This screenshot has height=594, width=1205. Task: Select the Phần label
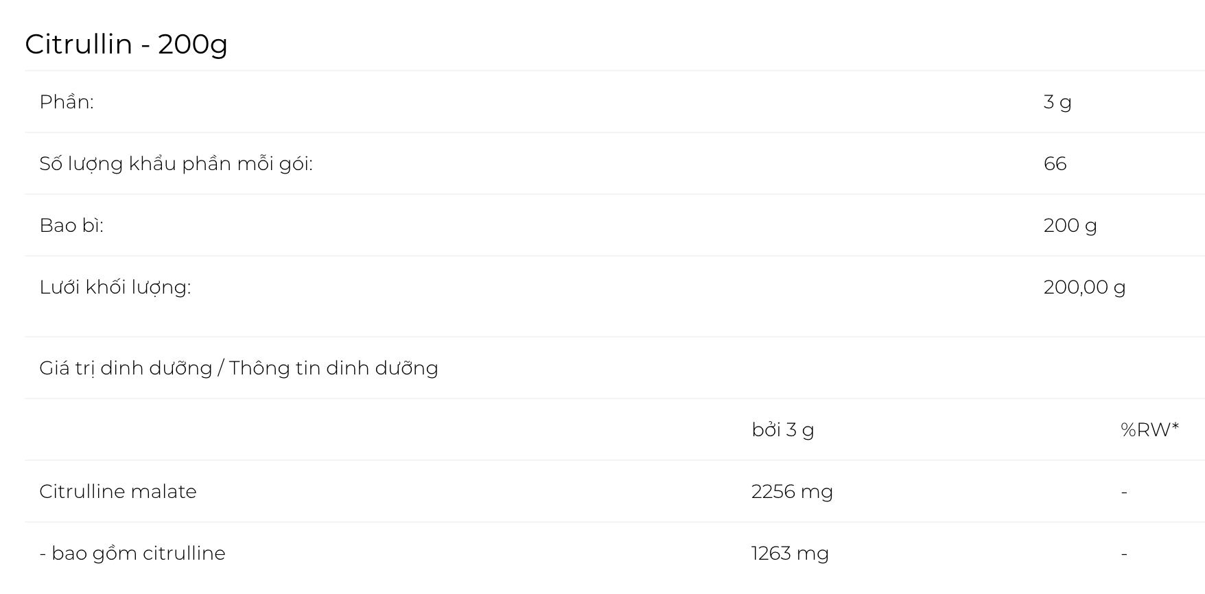point(67,102)
